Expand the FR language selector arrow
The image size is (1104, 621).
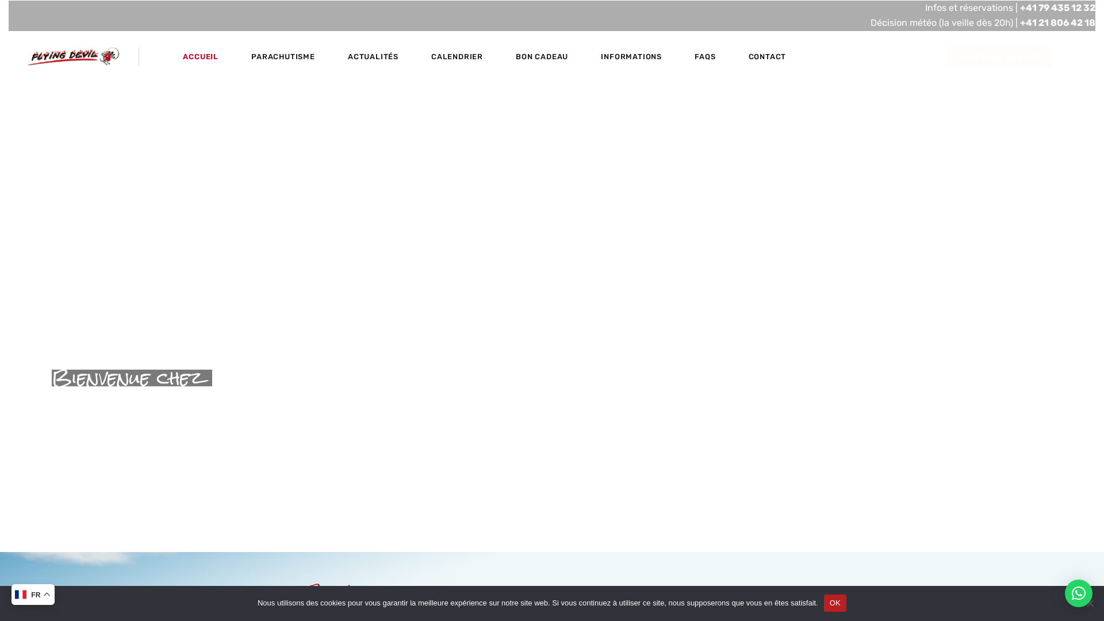pyautogui.click(x=47, y=595)
